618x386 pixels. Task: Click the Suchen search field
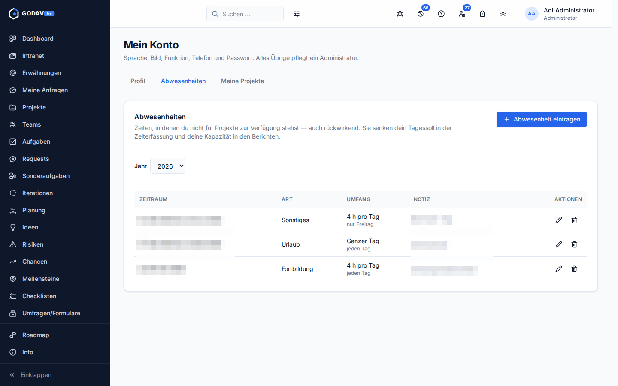[245, 14]
